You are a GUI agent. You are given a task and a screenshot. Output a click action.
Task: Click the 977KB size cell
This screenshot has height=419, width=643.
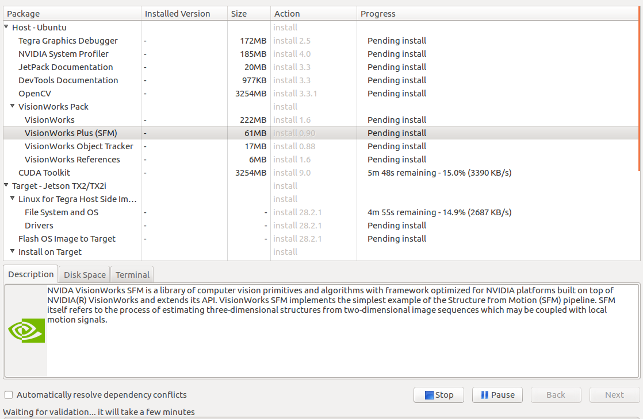pos(254,80)
